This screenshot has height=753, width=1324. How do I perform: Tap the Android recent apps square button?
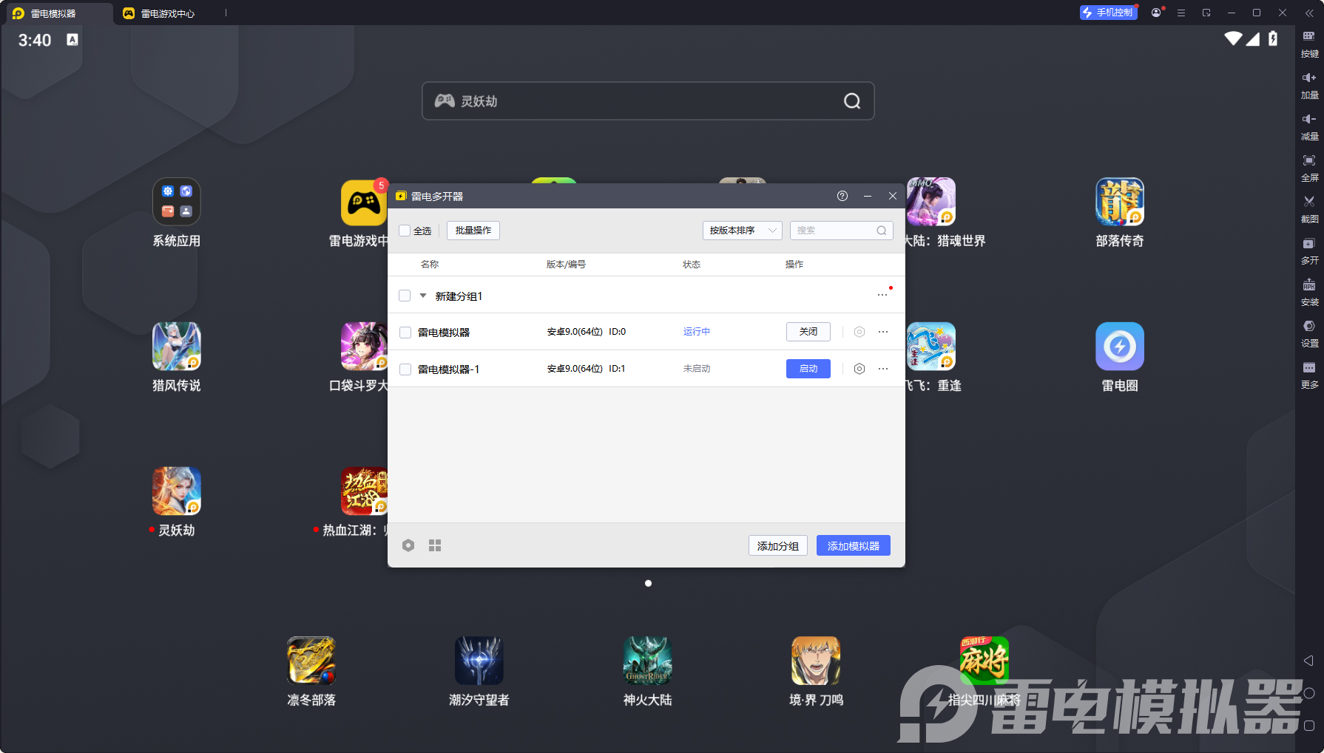click(1308, 726)
